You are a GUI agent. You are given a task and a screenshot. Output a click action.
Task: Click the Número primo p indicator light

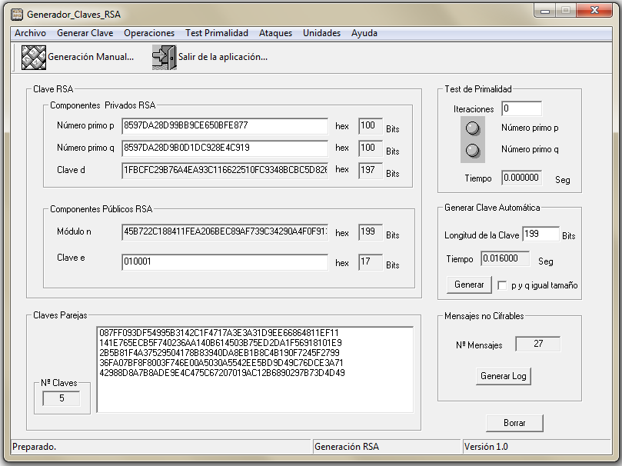473,128
